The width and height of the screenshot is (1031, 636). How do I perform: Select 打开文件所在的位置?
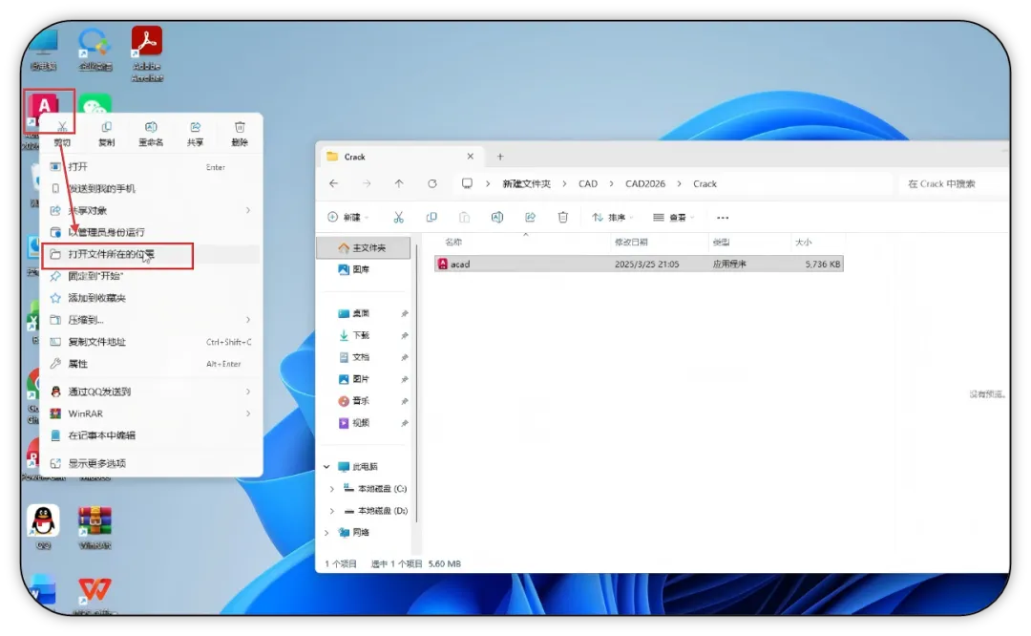[151, 254]
